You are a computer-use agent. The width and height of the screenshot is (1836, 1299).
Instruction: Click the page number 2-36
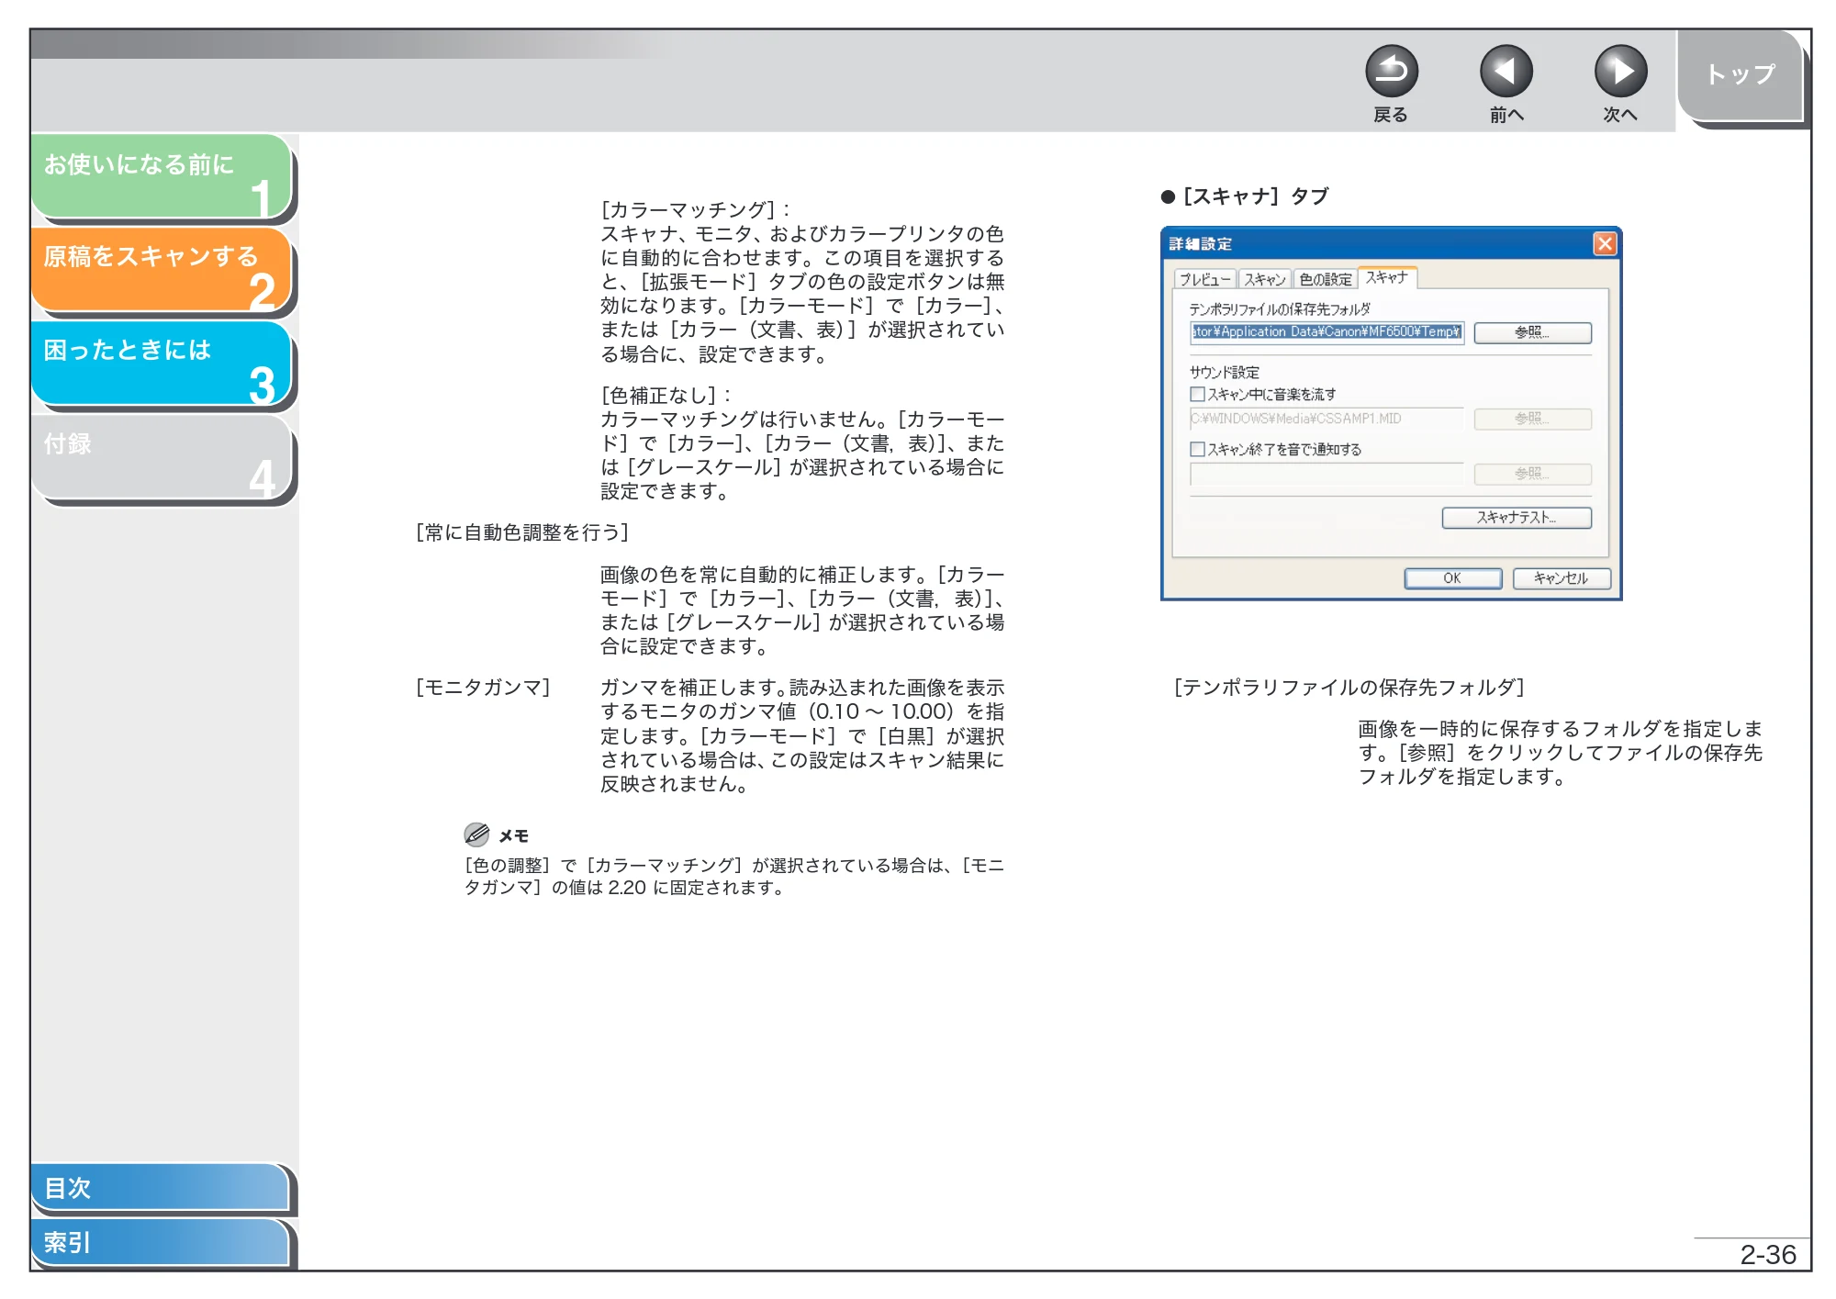[1768, 1254]
